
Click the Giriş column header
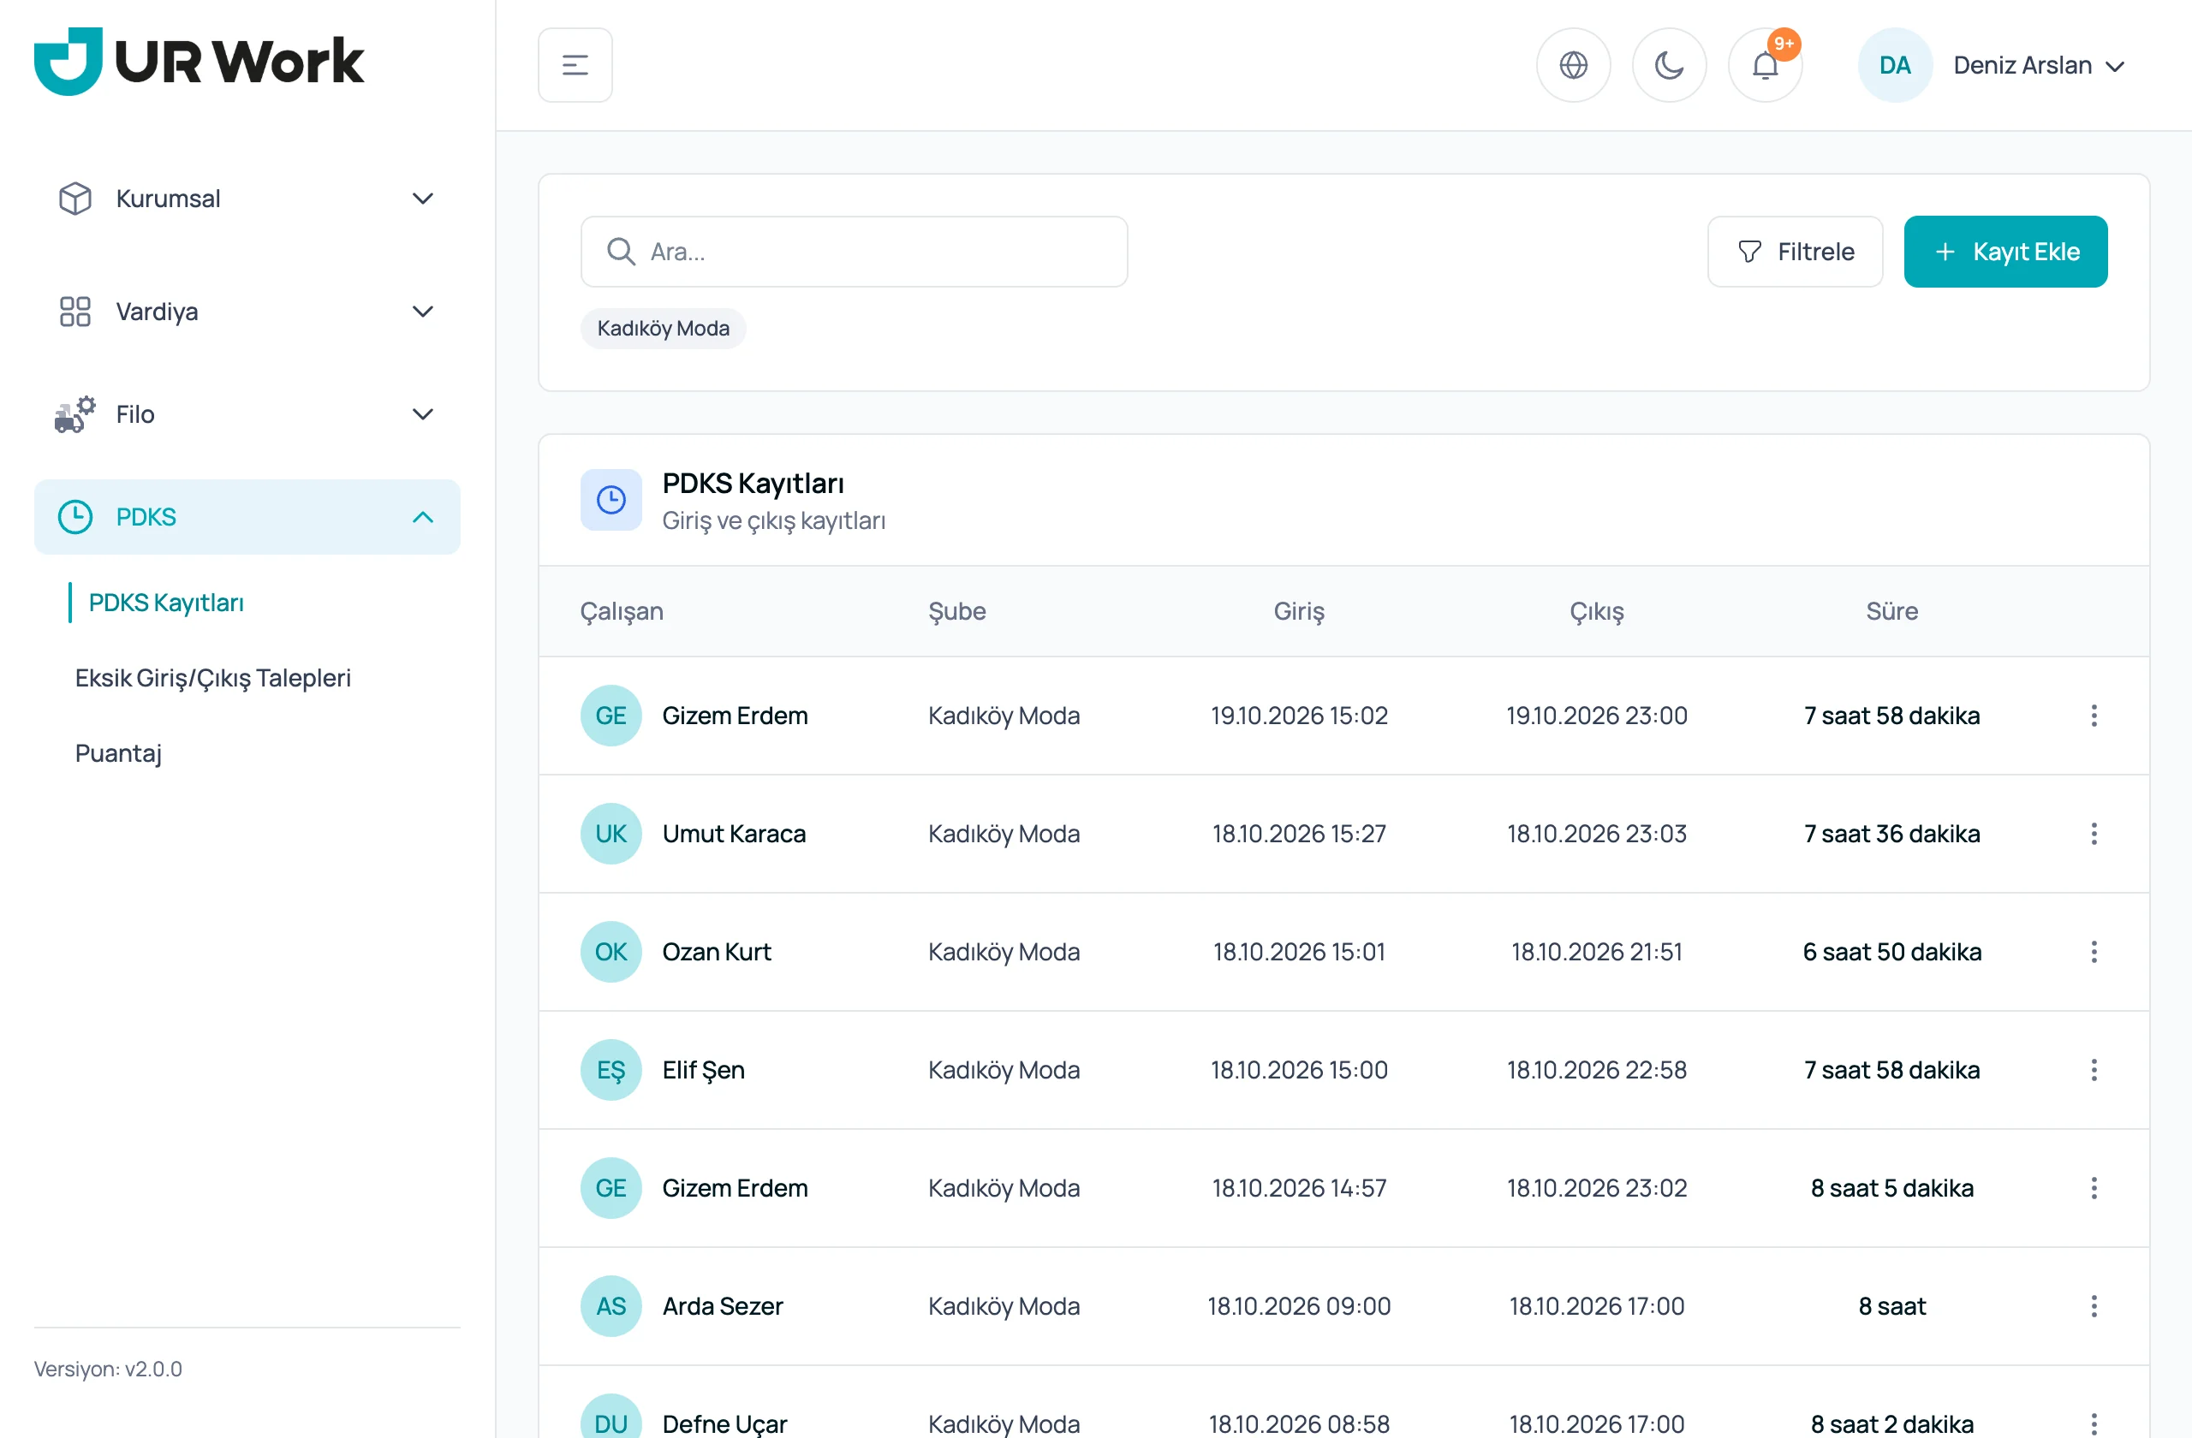pyautogui.click(x=1299, y=610)
